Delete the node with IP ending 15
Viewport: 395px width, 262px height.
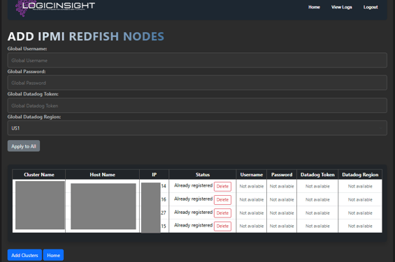[223, 226]
